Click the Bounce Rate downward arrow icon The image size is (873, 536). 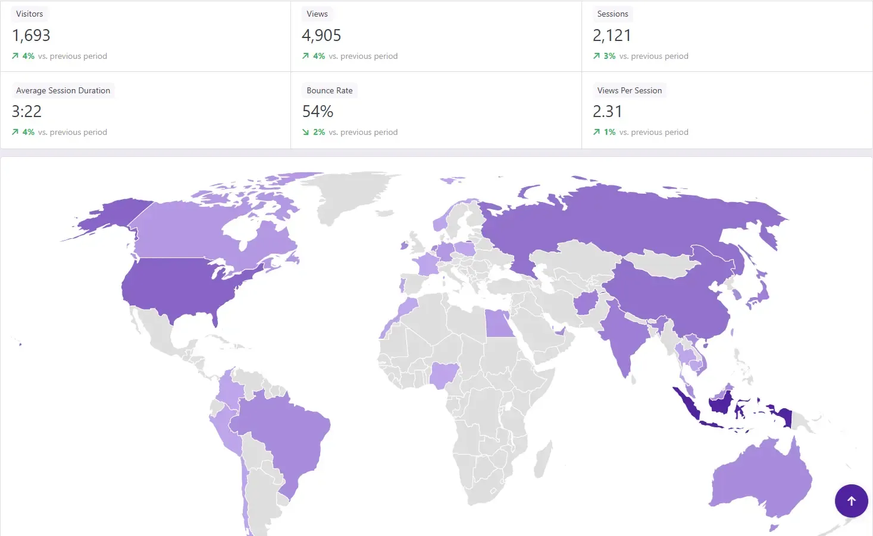pos(305,132)
